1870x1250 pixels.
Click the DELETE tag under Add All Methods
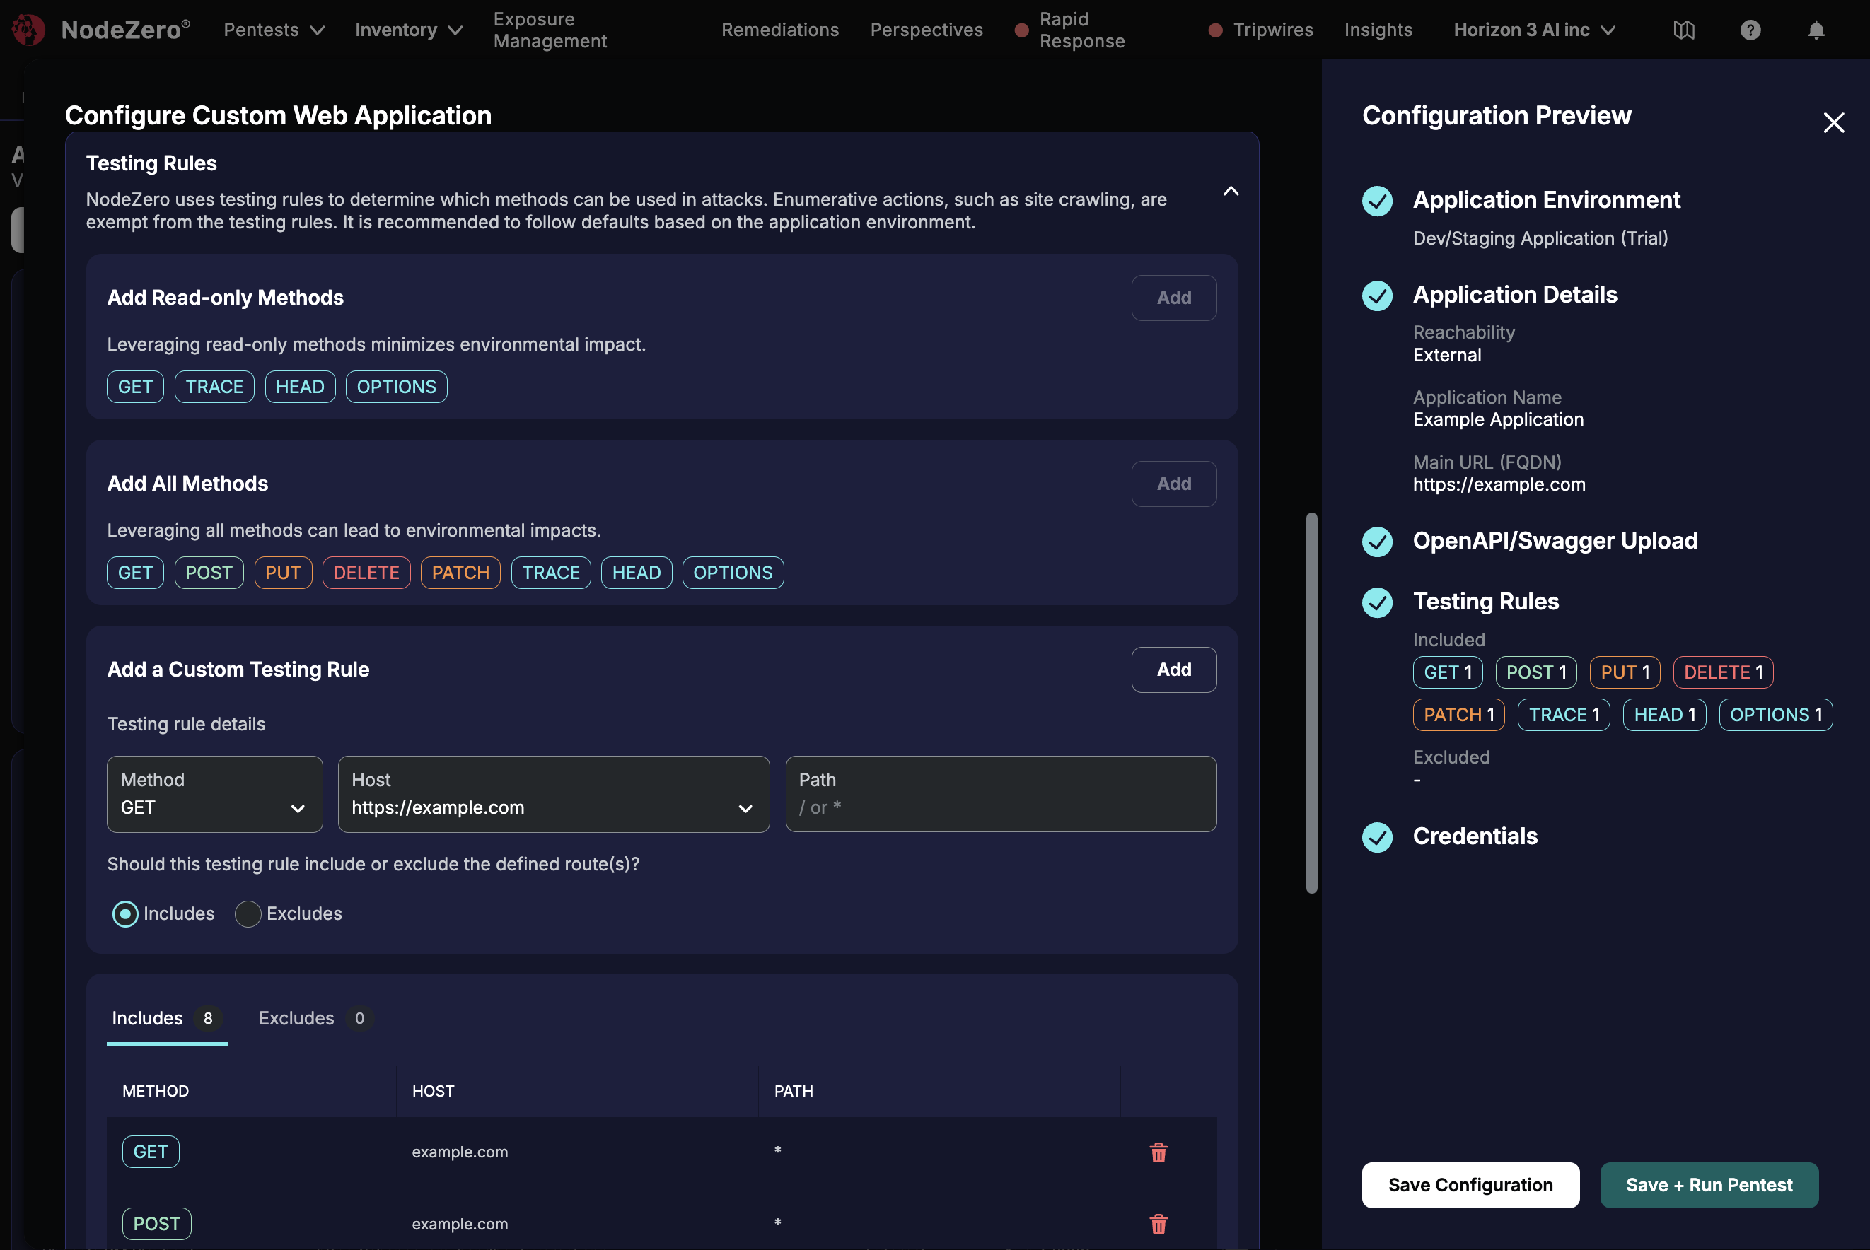pyautogui.click(x=366, y=573)
